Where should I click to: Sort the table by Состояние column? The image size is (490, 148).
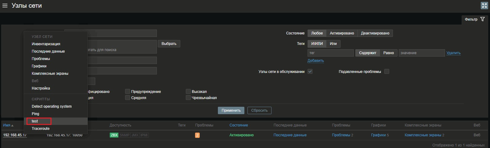click(239, 125)
